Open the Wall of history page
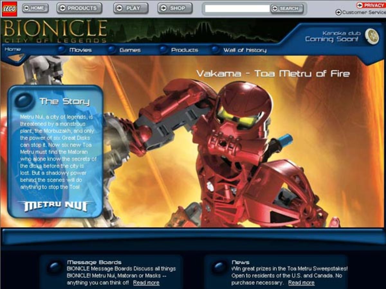This screenshot has height=289, width=386. [244, 50]
